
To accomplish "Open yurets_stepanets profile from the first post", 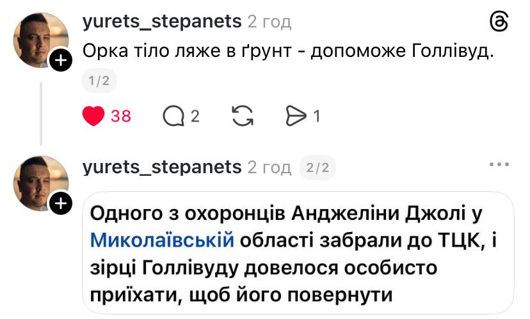I will coord(162,22).
